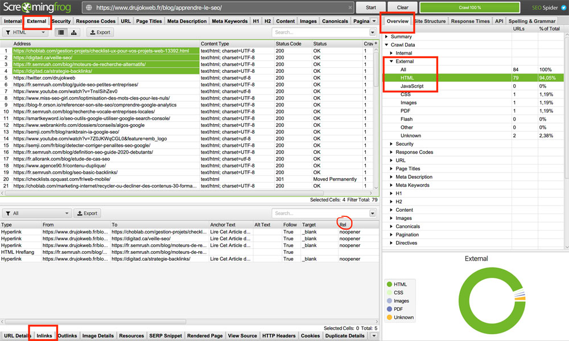Show more bottom tabs dropdown arrow
Screen dimensions: 569x341
click(374, 336)
